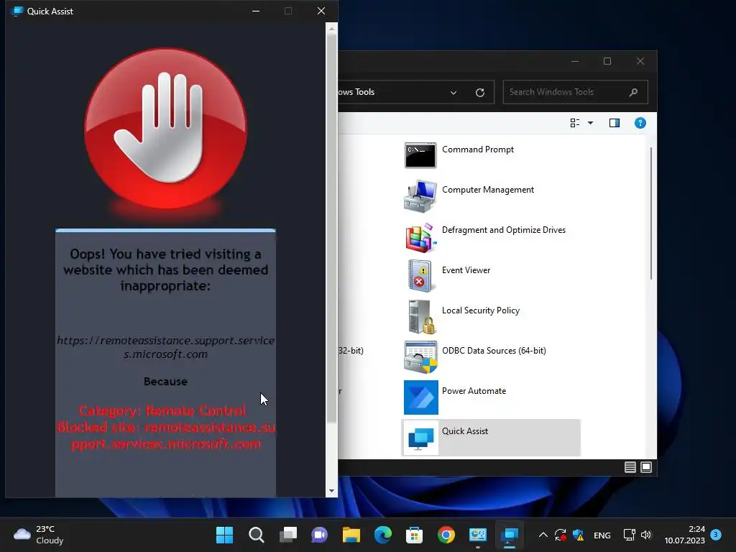
Task: Click Category: Remote Control red text
Action: [162, 410]
